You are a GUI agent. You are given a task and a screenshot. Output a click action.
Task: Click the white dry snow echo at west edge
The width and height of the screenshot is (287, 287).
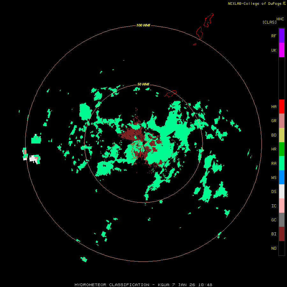[x=33, y=158]
